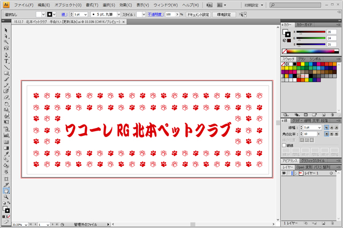343x228 pixels.
Task: Toggle visibility of レイヤー 1
Action: pos(284,173)
